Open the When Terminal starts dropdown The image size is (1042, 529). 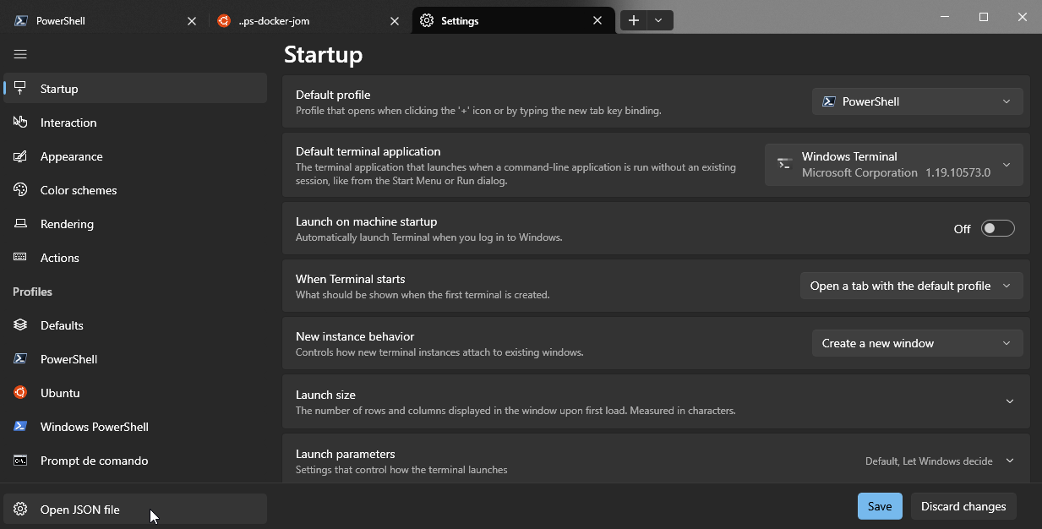[911, 286]
